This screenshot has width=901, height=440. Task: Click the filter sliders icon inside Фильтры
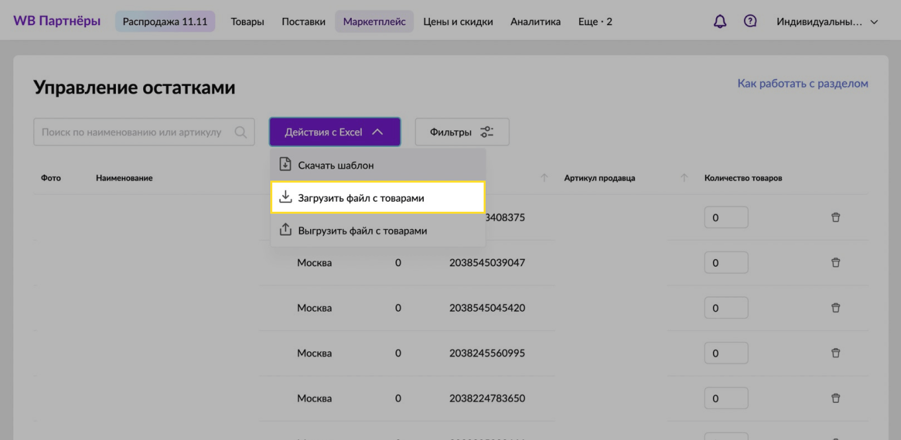point(487,132)
